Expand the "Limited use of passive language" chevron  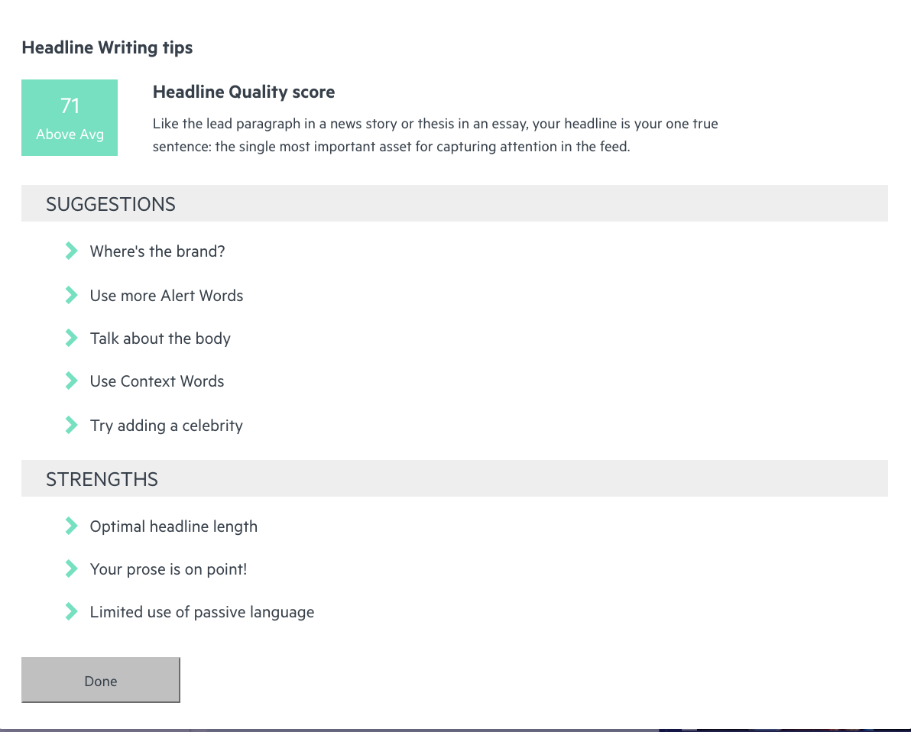(x=72, y=612)
